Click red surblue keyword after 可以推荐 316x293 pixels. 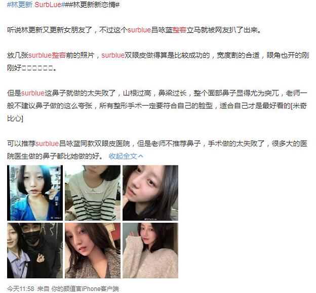47,144
